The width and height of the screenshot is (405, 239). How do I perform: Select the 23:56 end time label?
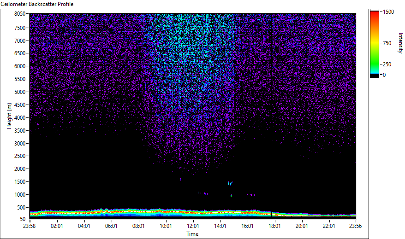(355, 226)
